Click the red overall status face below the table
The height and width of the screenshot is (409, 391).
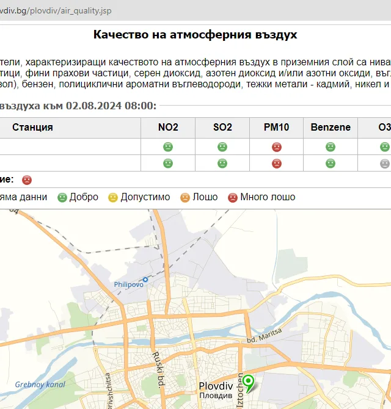click(x=27, y=180)
